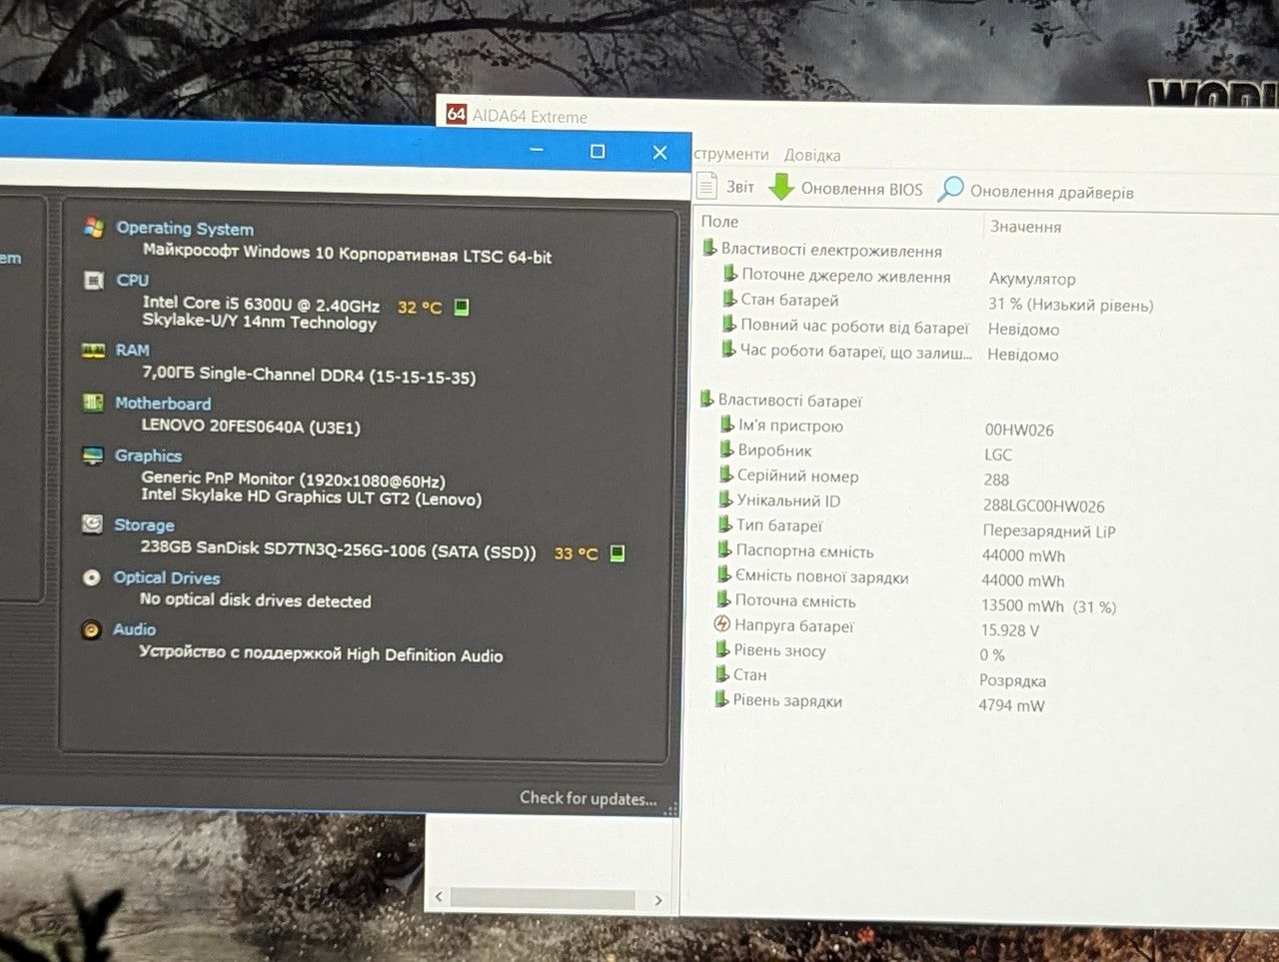Click the green CPU temperature indicator
The image size is (1279, 962).
462,307
